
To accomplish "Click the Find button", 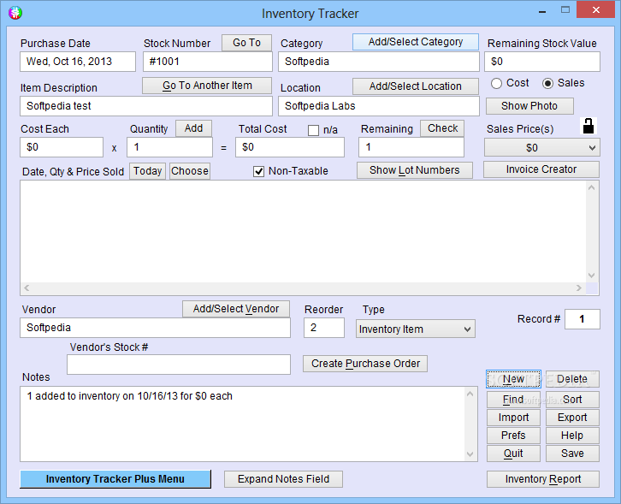I will pyautogui.click(x=513, y=400).
